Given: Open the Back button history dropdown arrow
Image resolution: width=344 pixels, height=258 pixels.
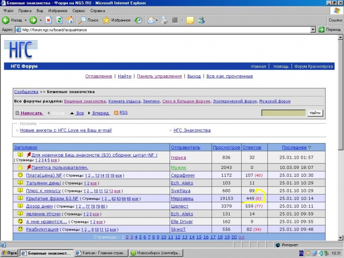Looking at the screenshot, I should click(25, 20).
